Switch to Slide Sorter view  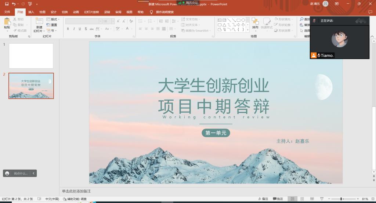pyautogui.click(x=301, y=199)
